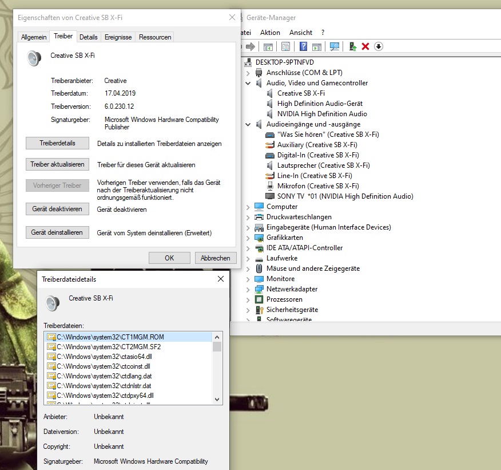The height and width of the screenshot is (470, 501).
Task: Expand the Grafikkarten category
Action: pyautogui.click(x=248, y=238)
